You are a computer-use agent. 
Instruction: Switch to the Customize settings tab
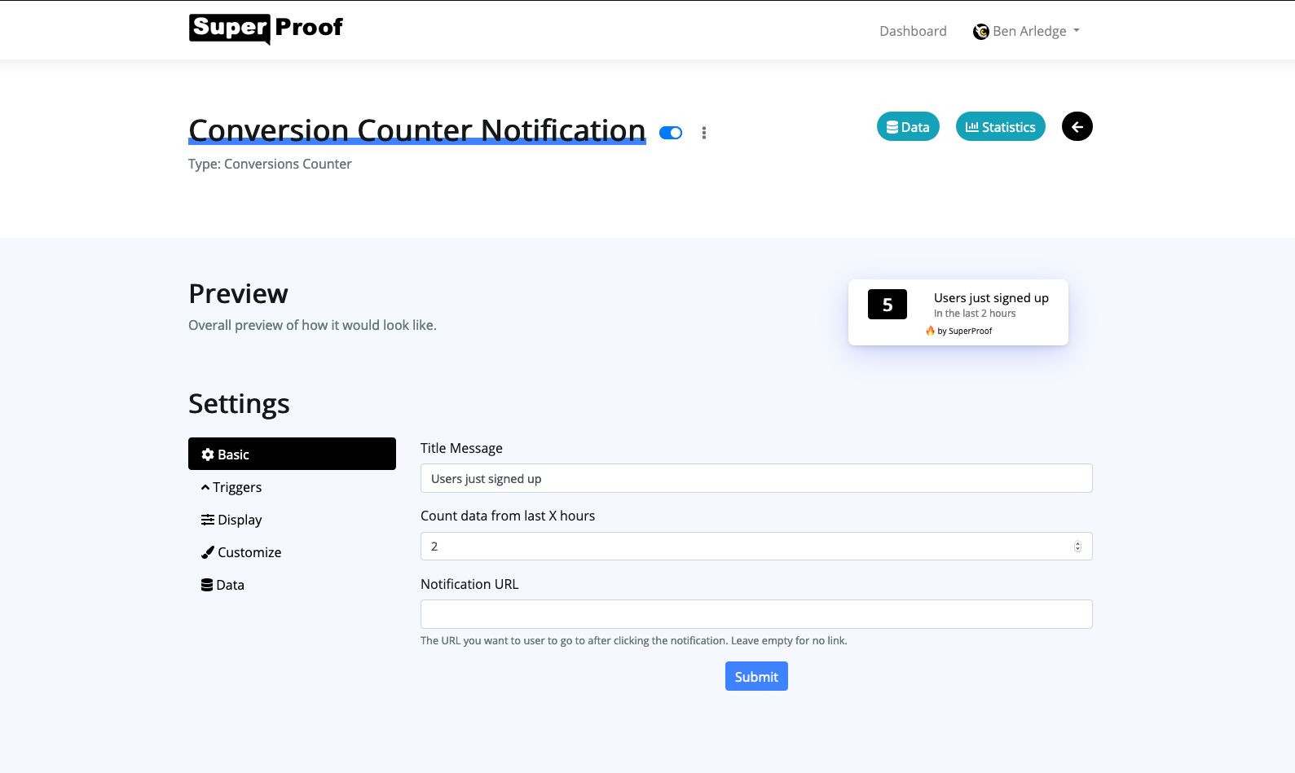click(x=249, y=551)
